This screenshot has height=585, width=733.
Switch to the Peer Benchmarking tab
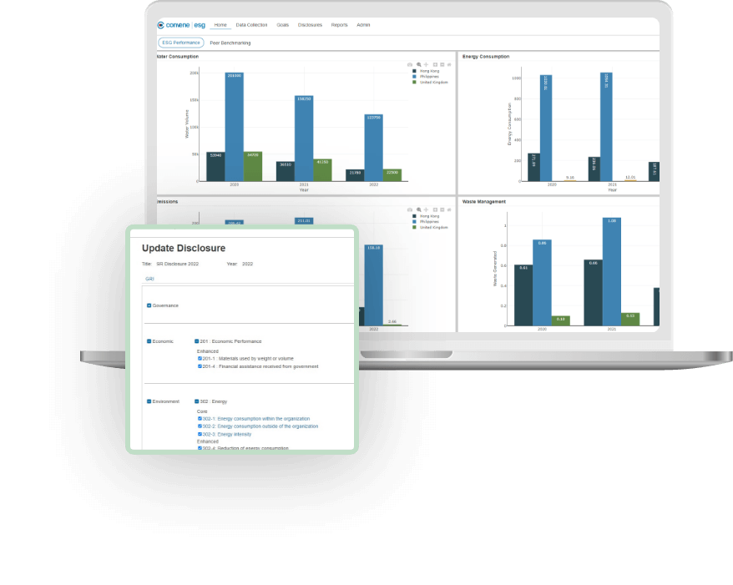click(230, 43)
